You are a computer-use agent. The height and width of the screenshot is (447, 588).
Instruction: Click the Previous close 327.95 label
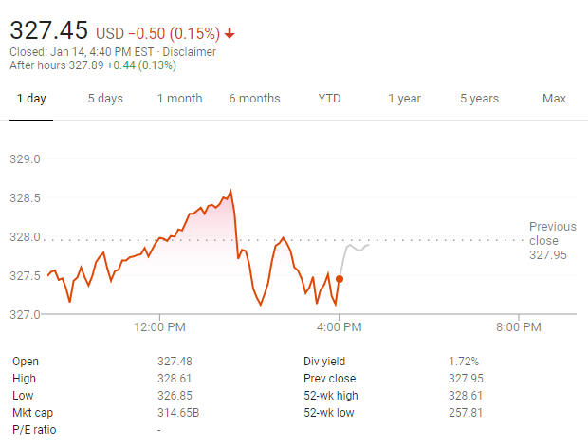coord(552,240)
